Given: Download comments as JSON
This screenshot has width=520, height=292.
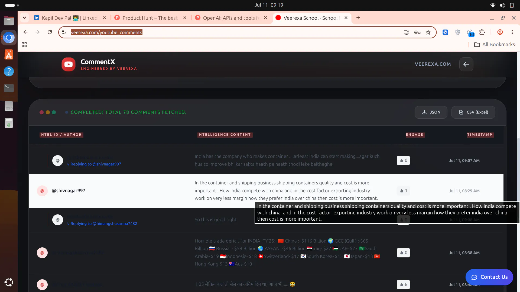Looking at the screenshot, I should [431, 112].
